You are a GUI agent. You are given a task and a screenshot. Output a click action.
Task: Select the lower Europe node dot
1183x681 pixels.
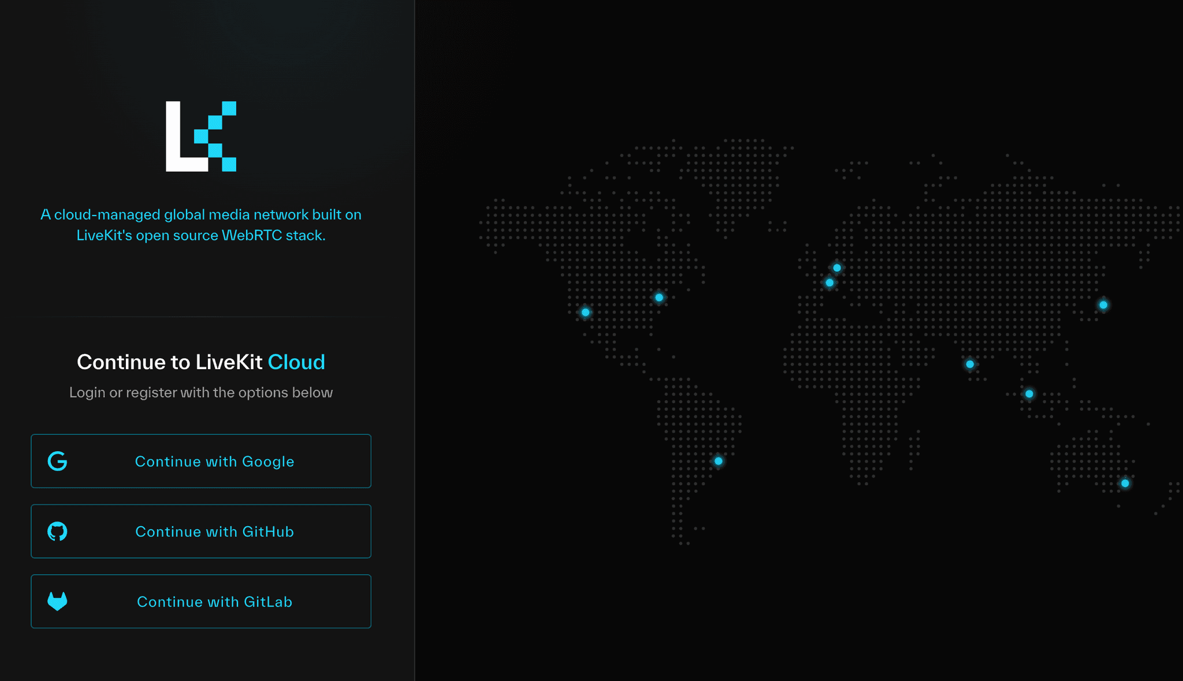tap(829, 282)
